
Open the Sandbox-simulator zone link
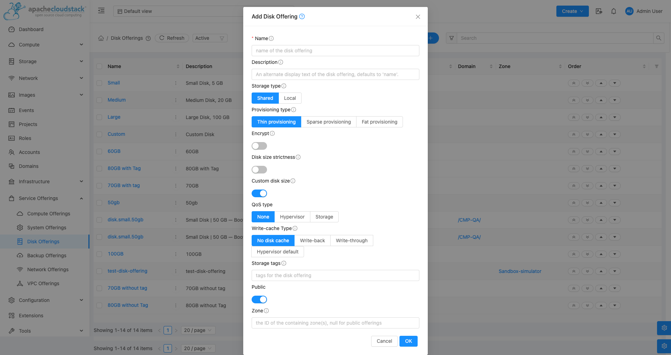[x=520, y=271]
